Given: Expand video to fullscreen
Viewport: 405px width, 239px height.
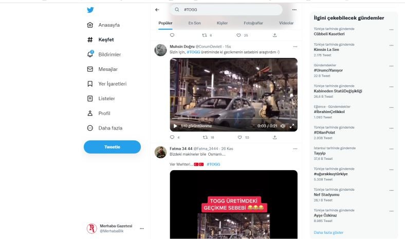Looking at the screenshot, I should (292, 126).
